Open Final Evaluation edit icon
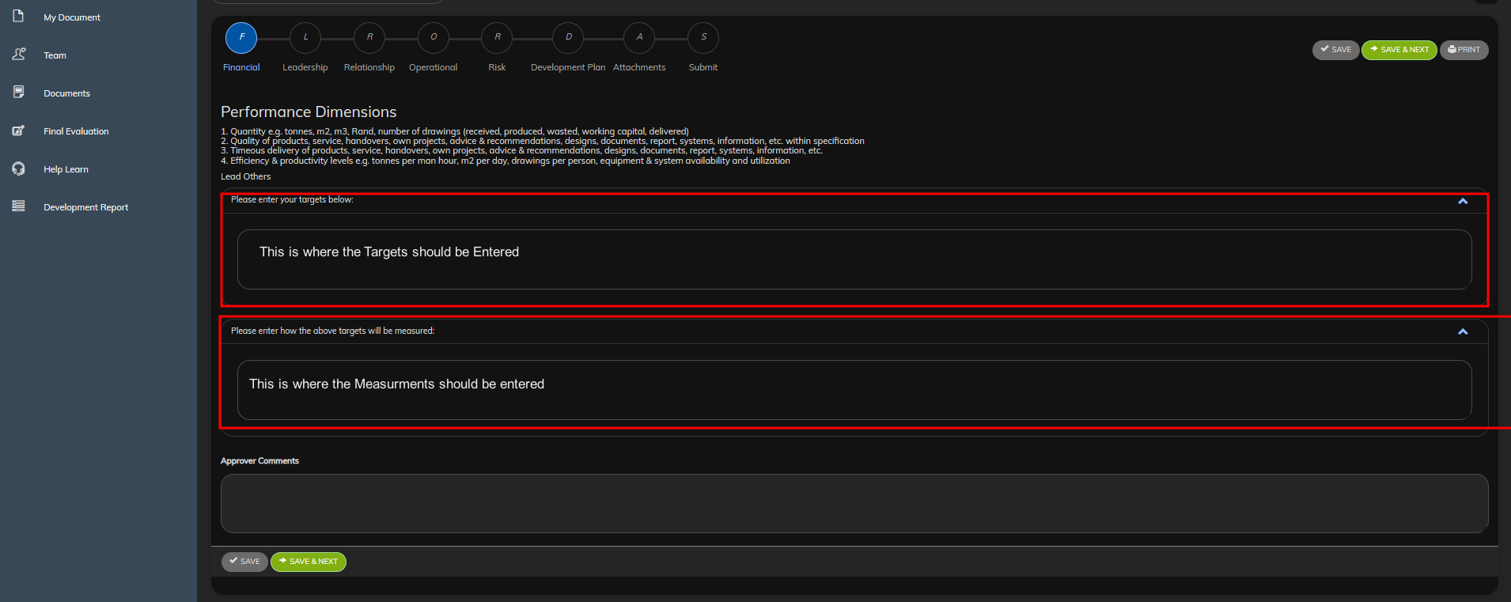1511x602 pixels. pos(18,131)
